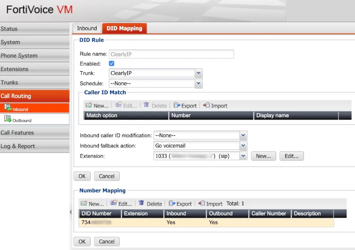
Task: Click Total: 1 count text
Action: (235, 203)
